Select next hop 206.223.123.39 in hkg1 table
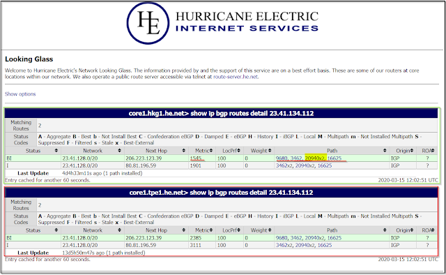The height and width of the screenshot is (275, 446). 144,158
